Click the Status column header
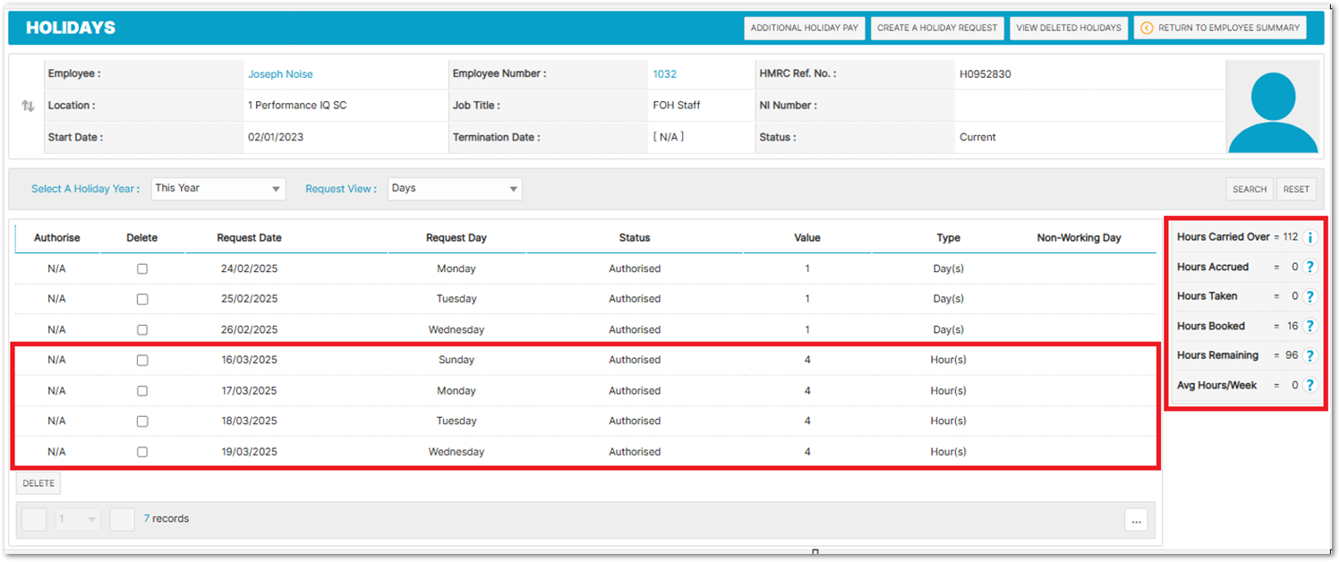1340x562 pixels. (635, 238)
